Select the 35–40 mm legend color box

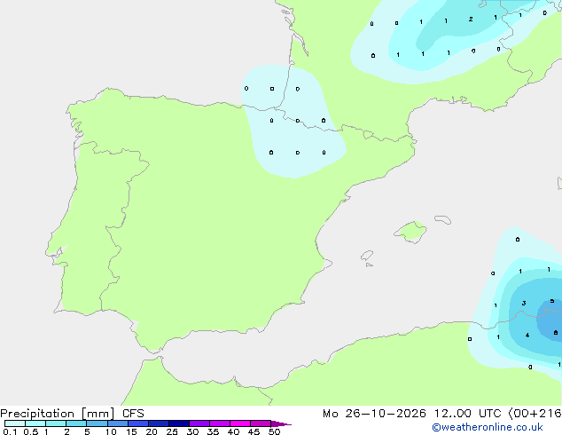220,423
